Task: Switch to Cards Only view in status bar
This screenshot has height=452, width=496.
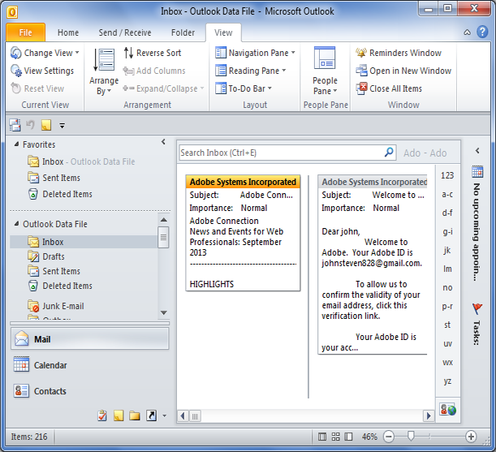Action: 335,437
